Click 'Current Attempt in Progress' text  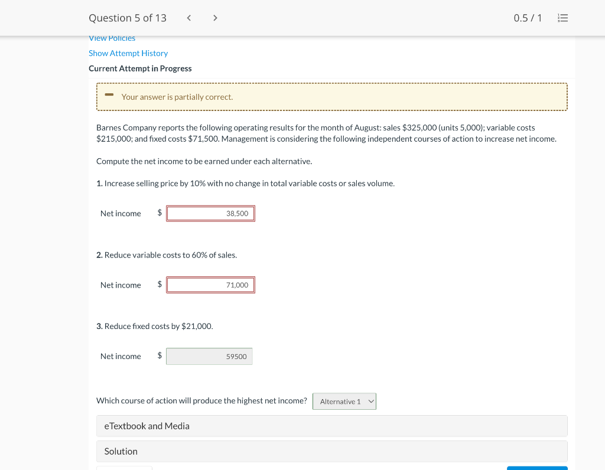tap(140, 68)
